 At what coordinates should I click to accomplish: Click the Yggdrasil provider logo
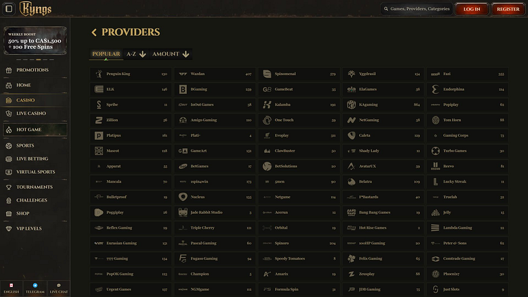click(x=351, y=74)
